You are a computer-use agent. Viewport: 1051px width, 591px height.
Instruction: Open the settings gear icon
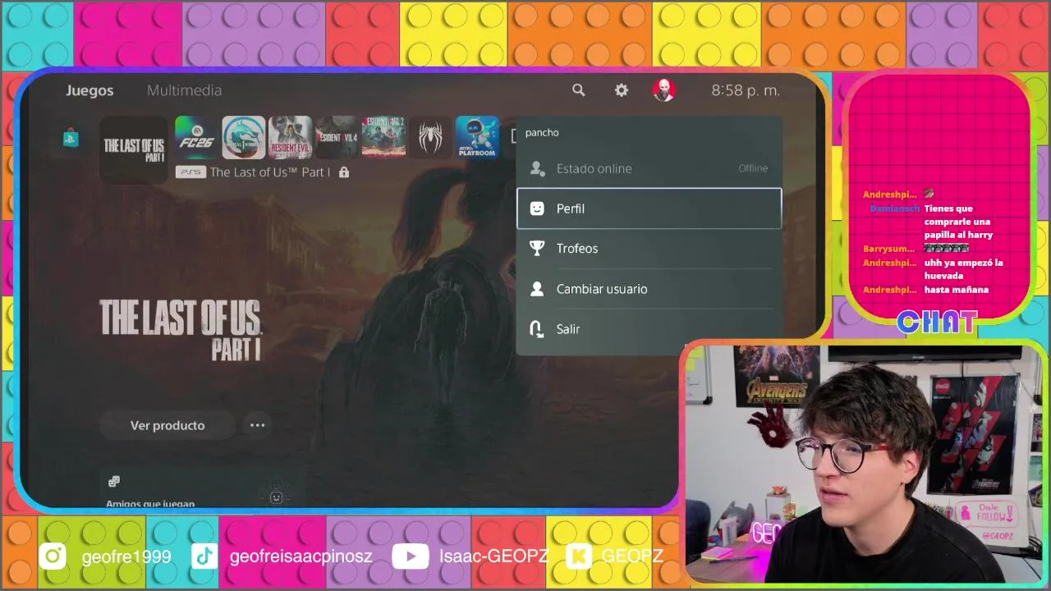tap(622, 90)
